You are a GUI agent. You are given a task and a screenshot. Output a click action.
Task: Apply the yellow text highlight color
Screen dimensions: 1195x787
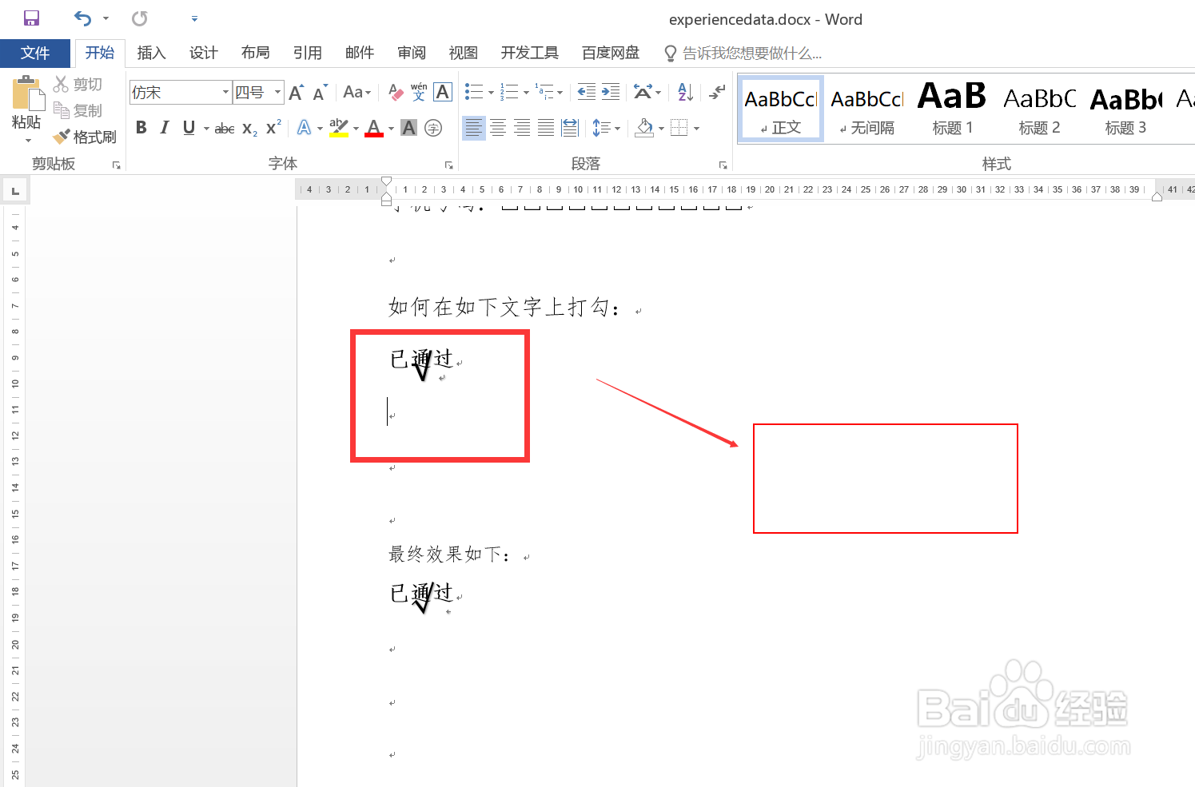tap(339, 128)
